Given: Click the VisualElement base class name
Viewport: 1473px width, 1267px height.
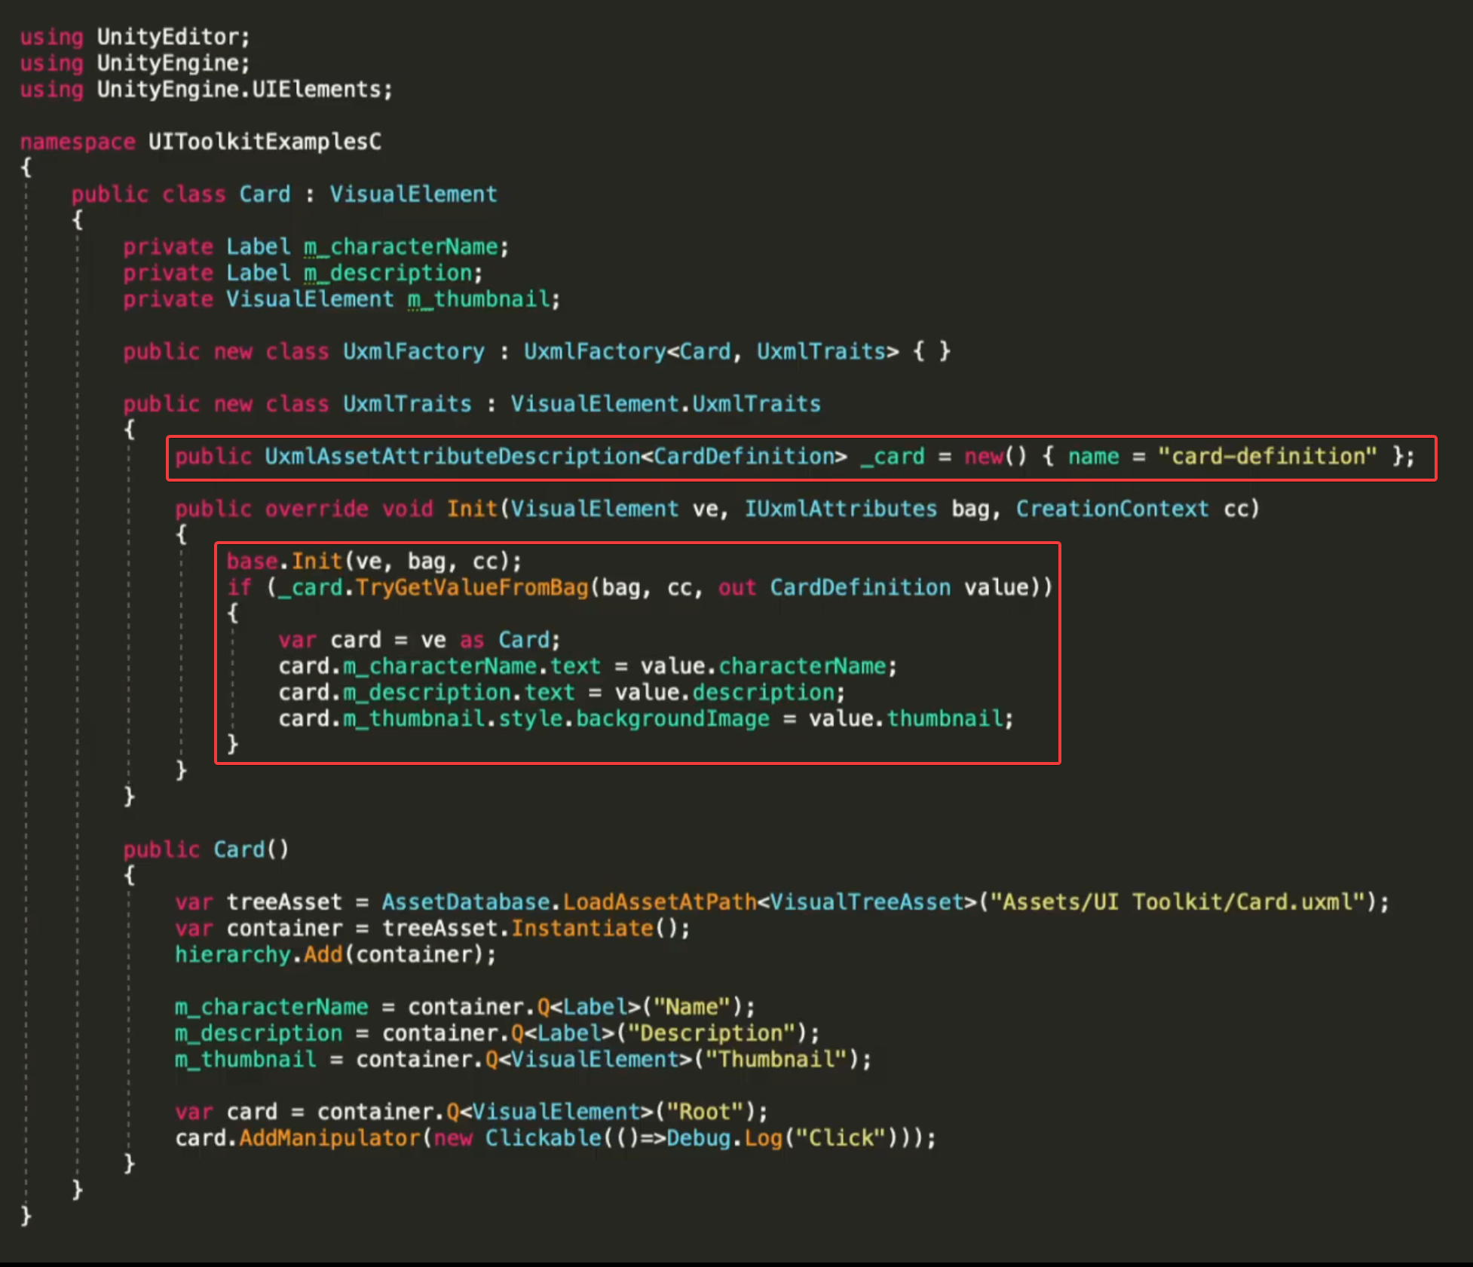Looking at the screenshot, I should point(413,194).
